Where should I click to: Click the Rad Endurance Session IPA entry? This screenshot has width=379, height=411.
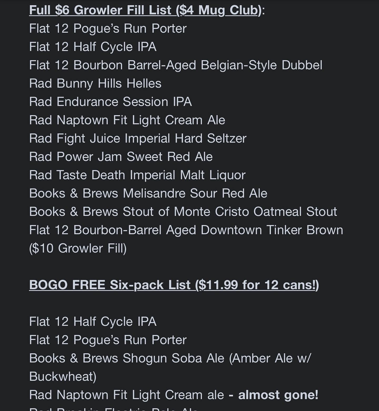[x=110, y=102]
